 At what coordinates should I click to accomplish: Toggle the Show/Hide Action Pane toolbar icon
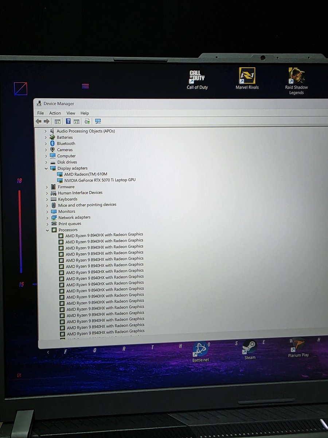77,122
